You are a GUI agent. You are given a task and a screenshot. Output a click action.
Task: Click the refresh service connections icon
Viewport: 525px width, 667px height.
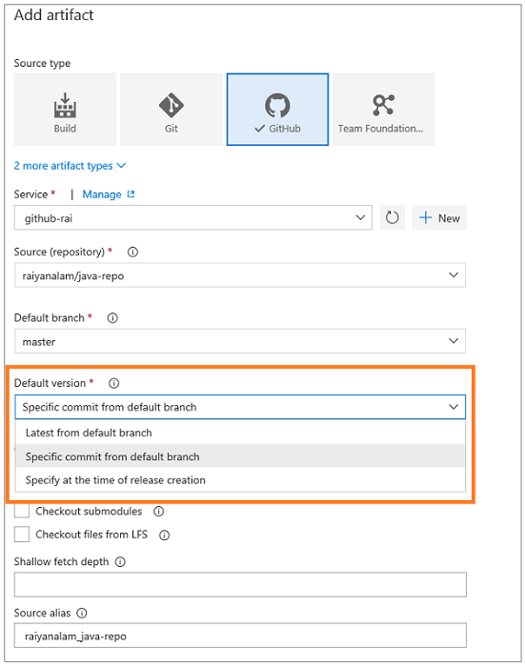[392, 218]
